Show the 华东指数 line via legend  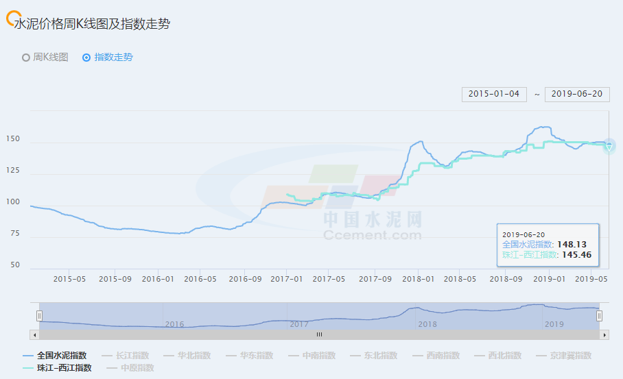click(249, 356)
